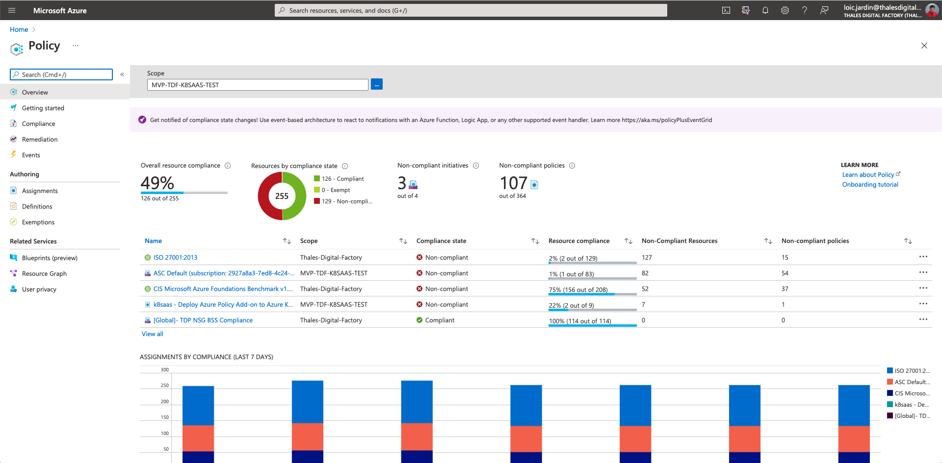Viewport: 942px width, 463px height.
Task: Click the 126 - Compliant legend entry
Action: 339,179
